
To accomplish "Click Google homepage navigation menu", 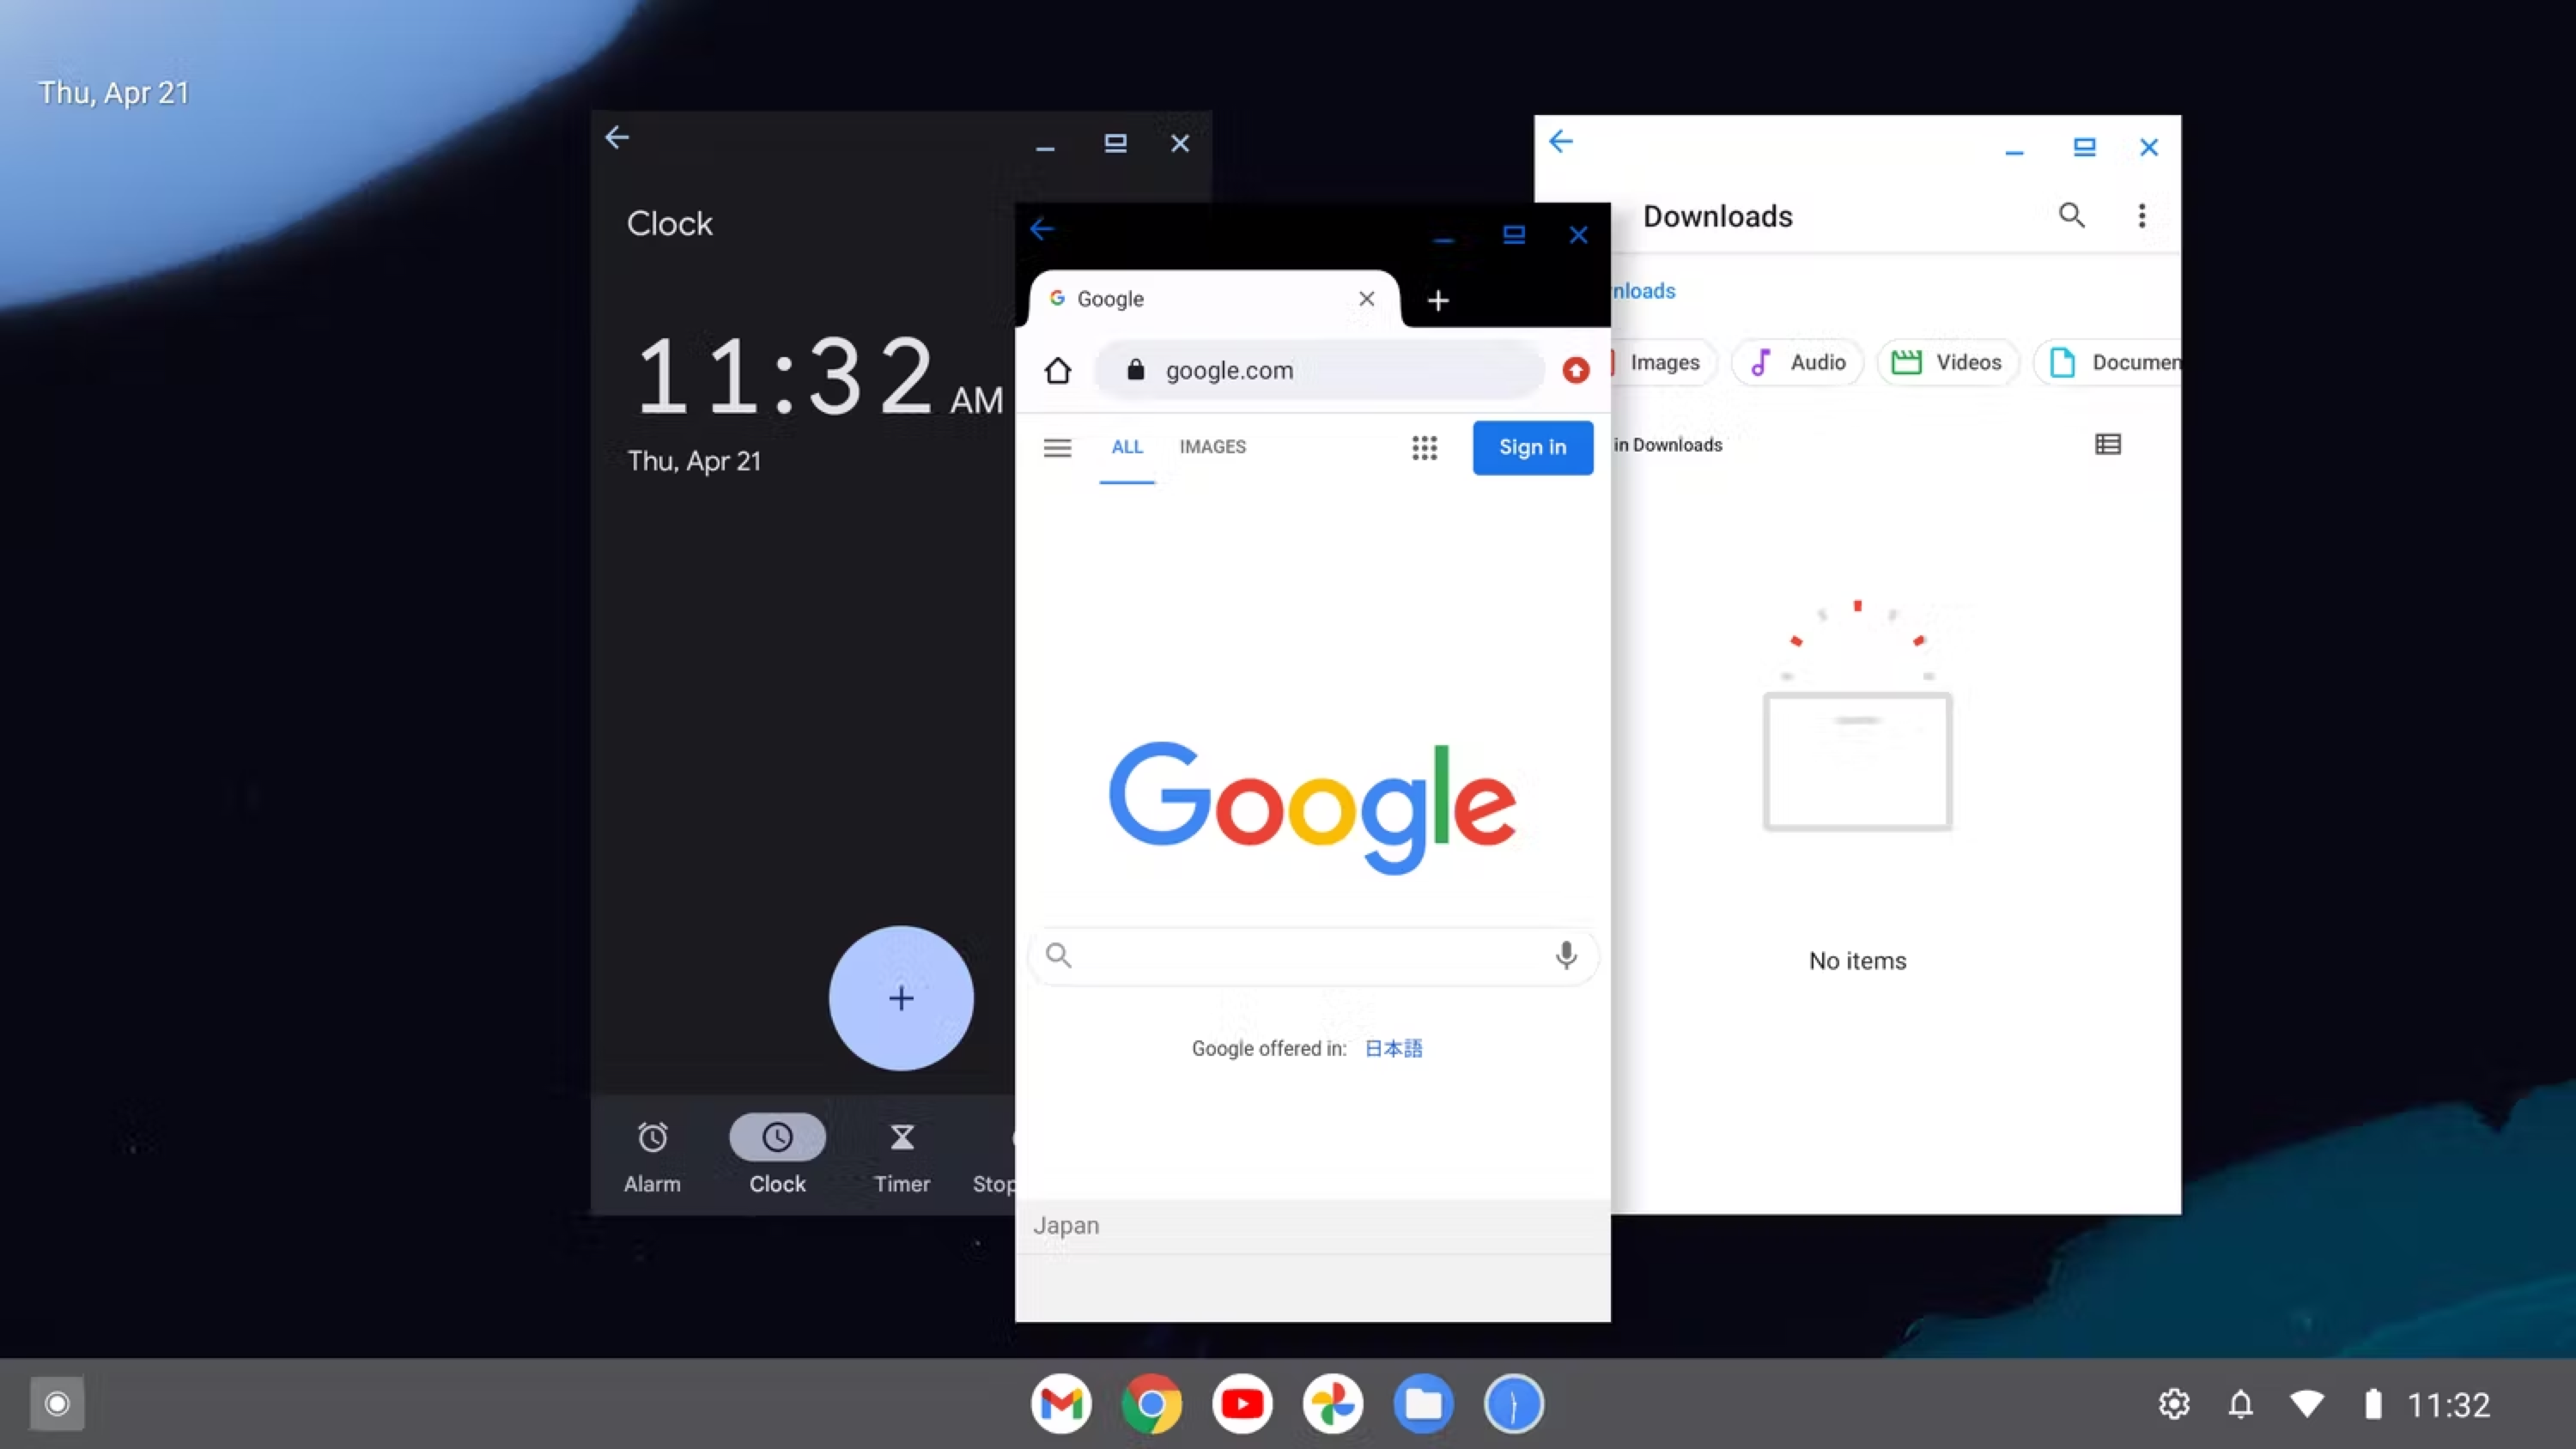I will [1056, 446].
